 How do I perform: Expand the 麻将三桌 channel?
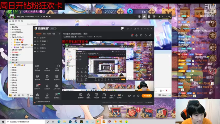point(10,63)
